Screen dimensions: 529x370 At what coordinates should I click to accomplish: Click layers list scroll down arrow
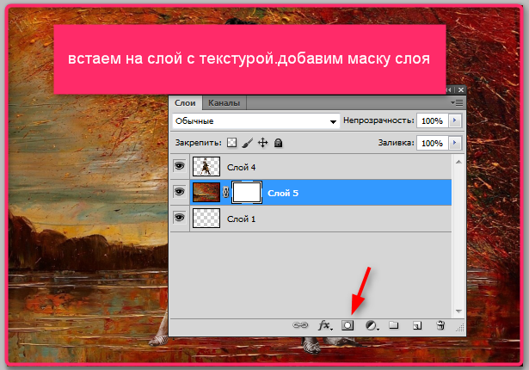[x=458, y=311]
